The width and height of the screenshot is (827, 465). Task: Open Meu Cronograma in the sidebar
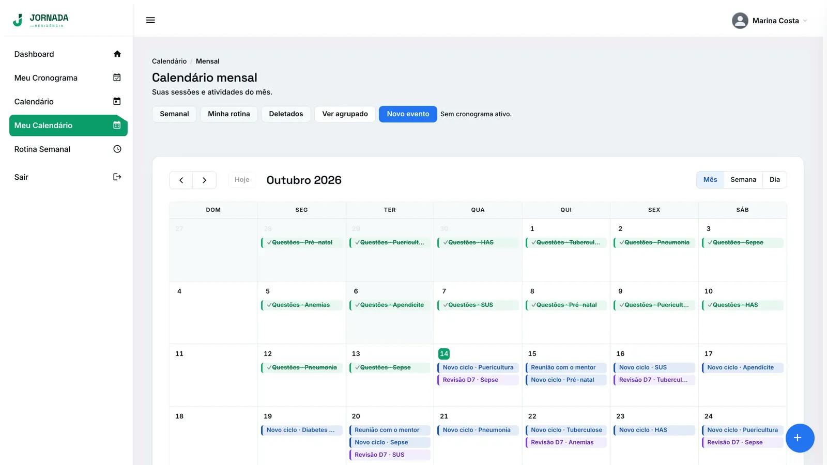68,78
